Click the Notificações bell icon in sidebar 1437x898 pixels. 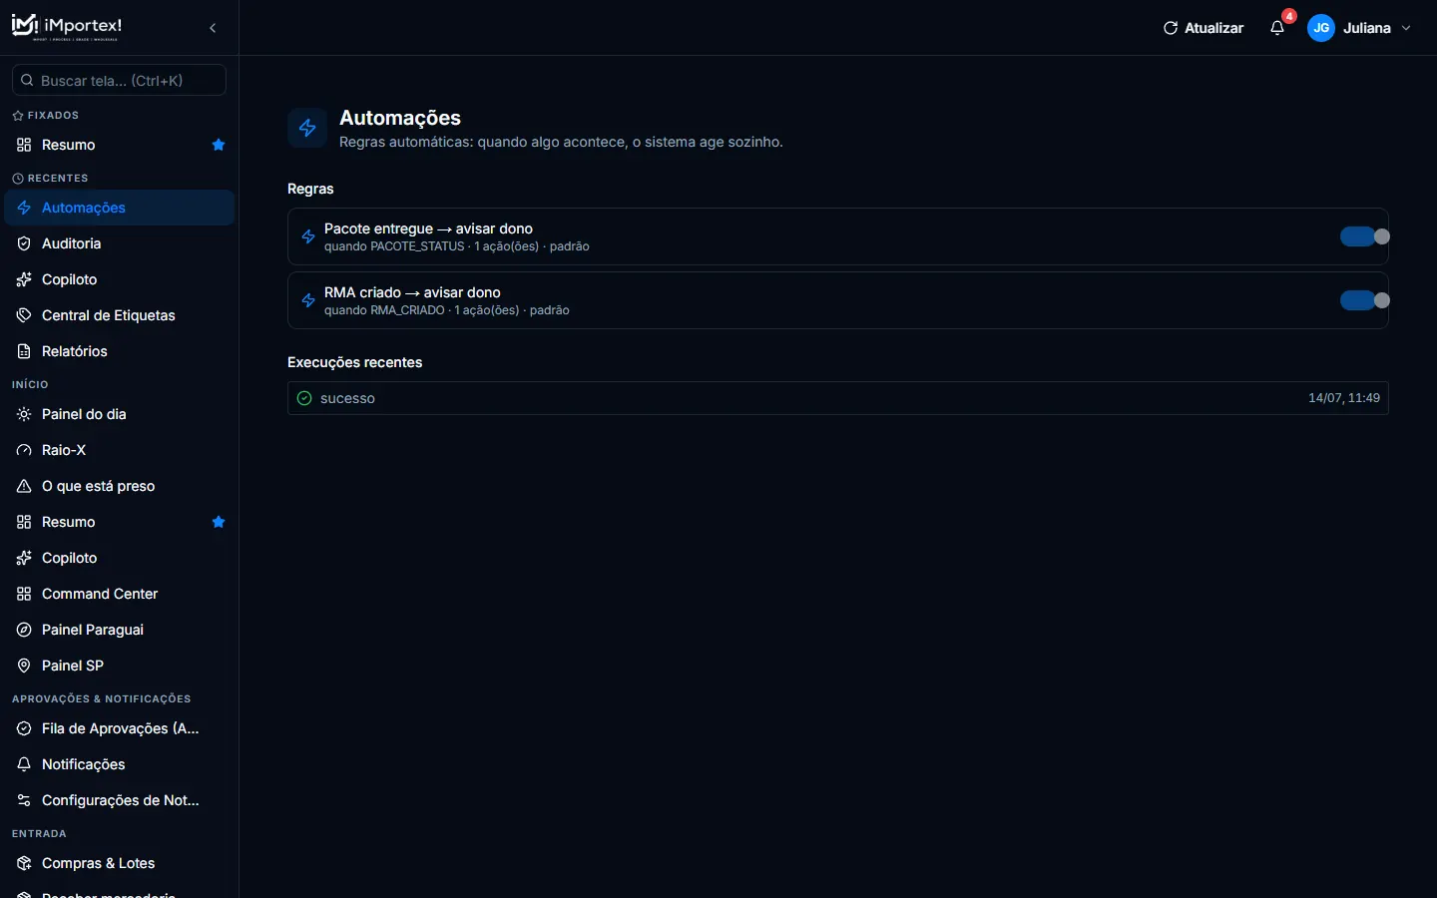coord(24,764)
